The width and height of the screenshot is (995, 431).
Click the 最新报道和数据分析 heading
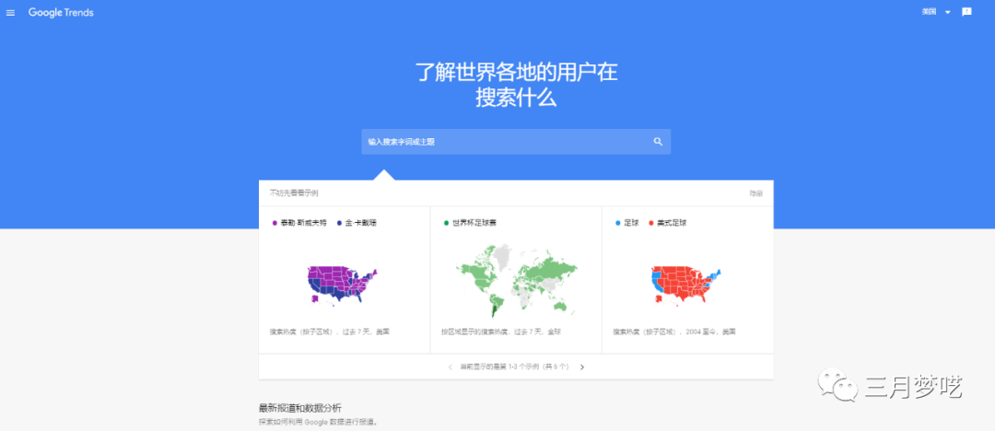(299, 407)
